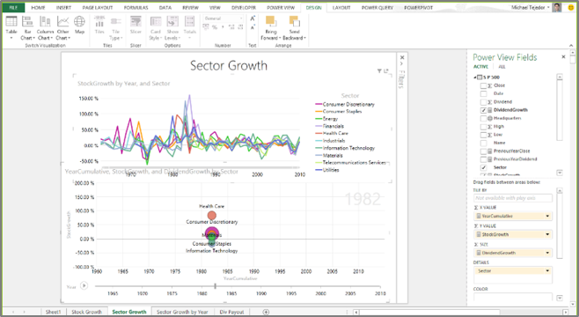This screenshot has width=579, height=317.
Task: Apply percent number format
Action: pyautogui.click(x=215, y=27)
